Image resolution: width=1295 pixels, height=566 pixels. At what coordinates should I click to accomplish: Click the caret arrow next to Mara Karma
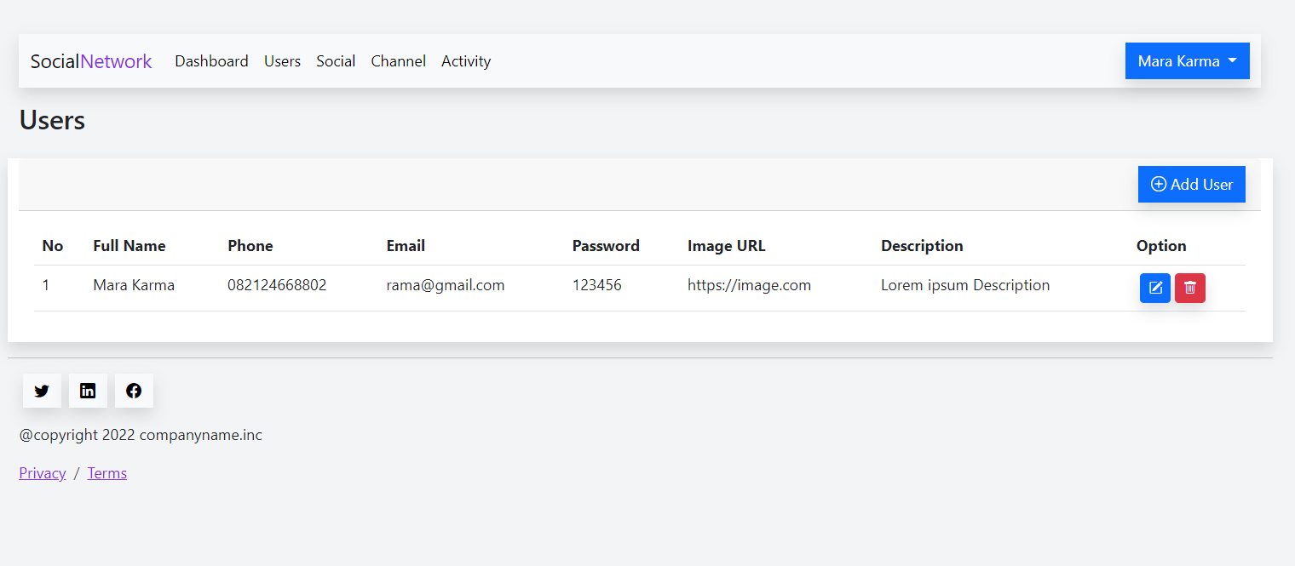point(1232,61)
